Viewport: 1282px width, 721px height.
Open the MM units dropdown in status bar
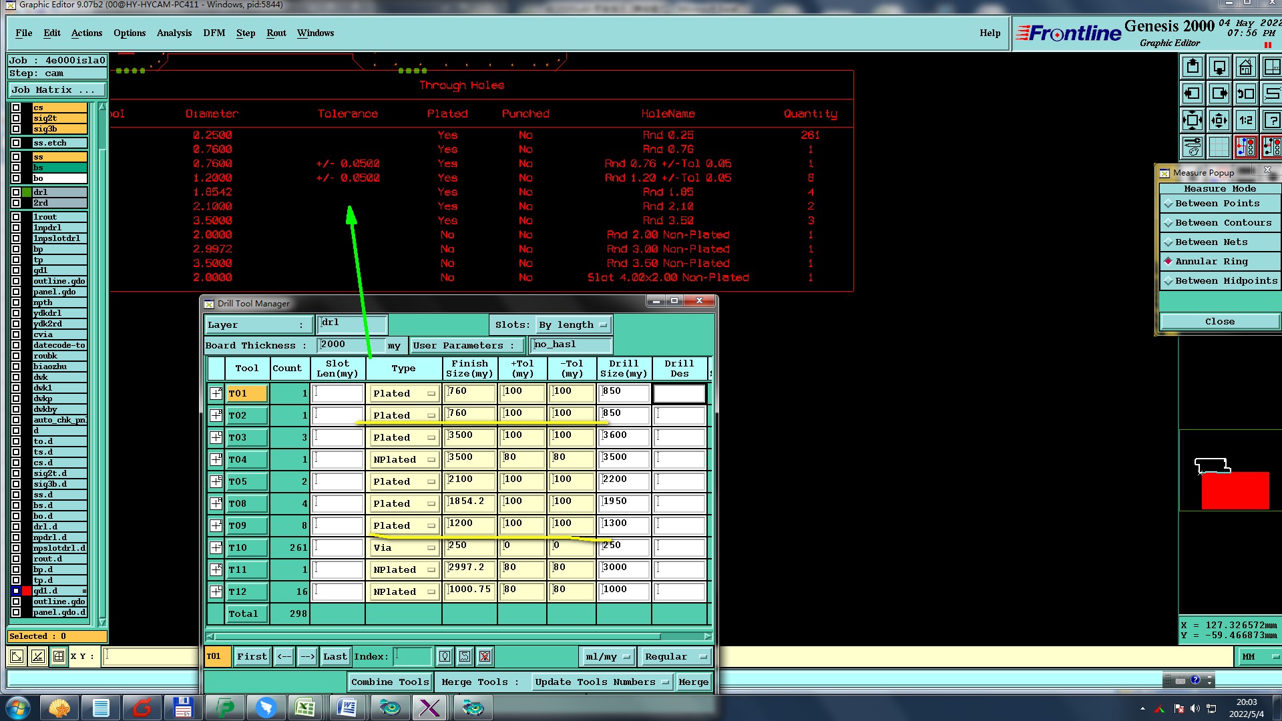click(1259, 657)
